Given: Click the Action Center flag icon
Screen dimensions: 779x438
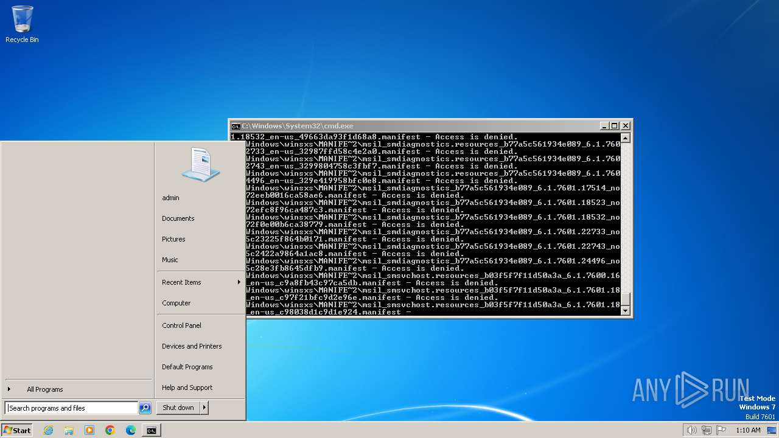Looking at the screenshot, I should tap(721, 430).
